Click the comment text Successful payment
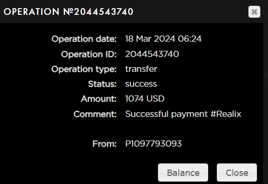The height and width of the screenshot is (184, 268). click(167, 114)
